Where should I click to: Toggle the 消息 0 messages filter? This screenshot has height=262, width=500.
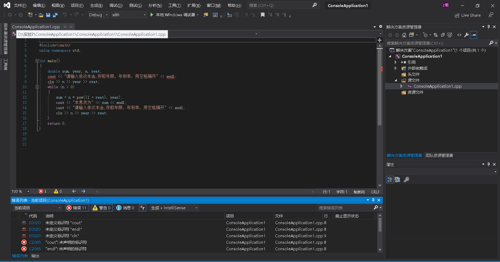[125, 208]
